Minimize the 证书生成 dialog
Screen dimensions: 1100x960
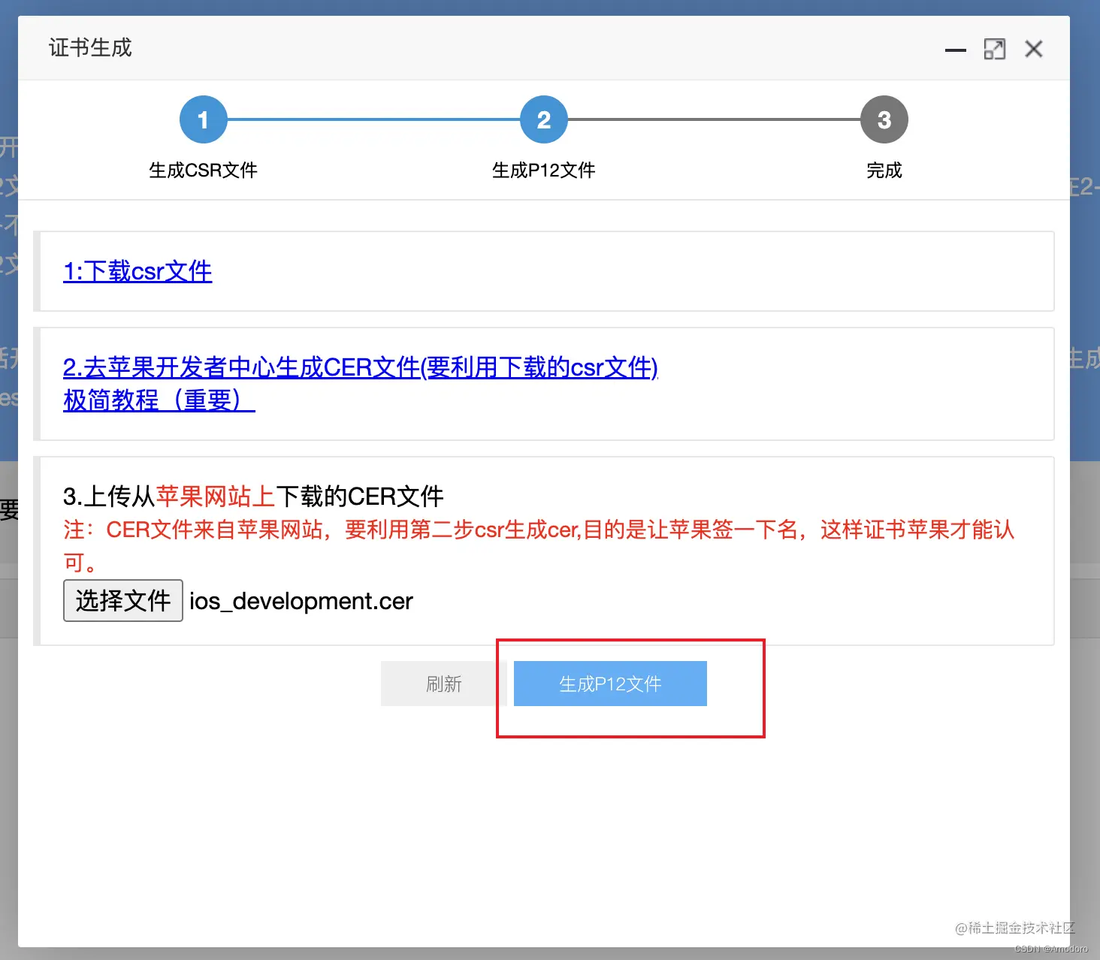click(x=956, y=50)
